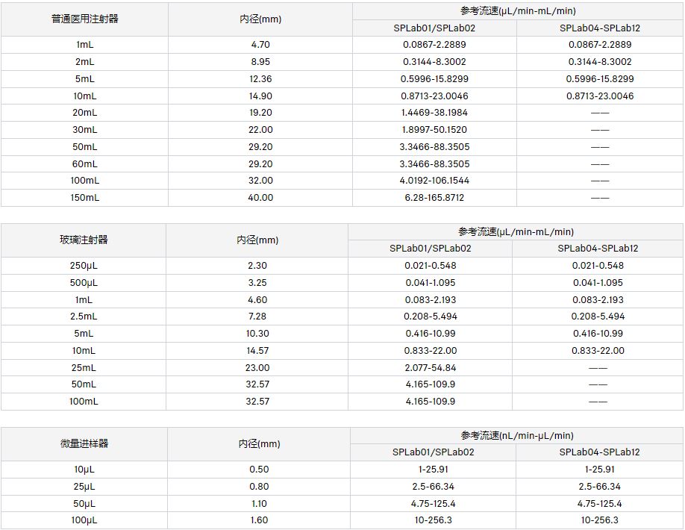Select the 7.28 inner diameter value
This screenshot has width=685, height=530.
tap(257, 317)
